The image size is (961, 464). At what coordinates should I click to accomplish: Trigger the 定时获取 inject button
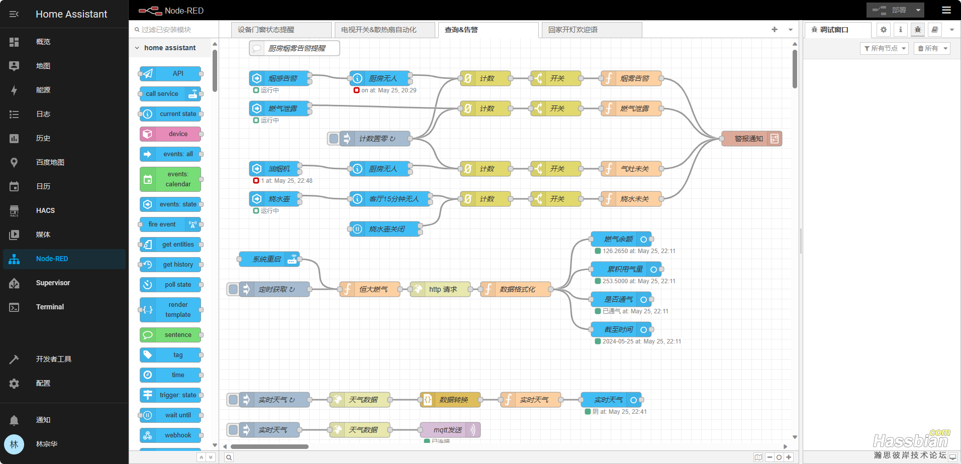pyautogui.click(x=233, y=289)
